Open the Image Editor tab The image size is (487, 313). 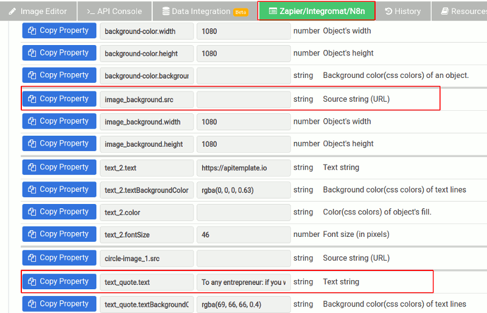[x=38, y=11]
